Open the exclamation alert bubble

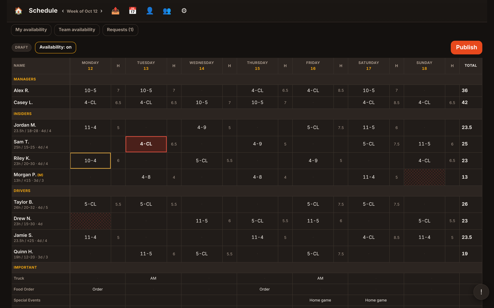point(481,292)
